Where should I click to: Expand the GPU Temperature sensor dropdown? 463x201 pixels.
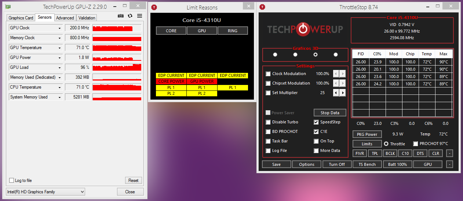pos(59,48)
